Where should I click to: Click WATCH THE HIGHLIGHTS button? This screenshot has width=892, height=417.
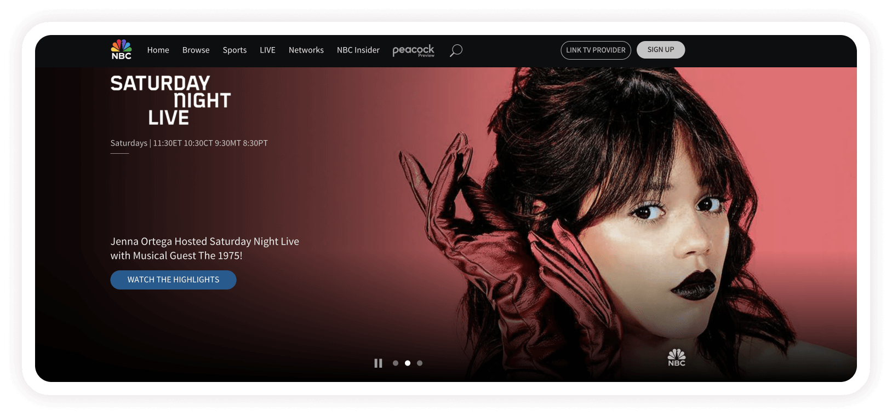pyautogui.click(x=173, y=280)
